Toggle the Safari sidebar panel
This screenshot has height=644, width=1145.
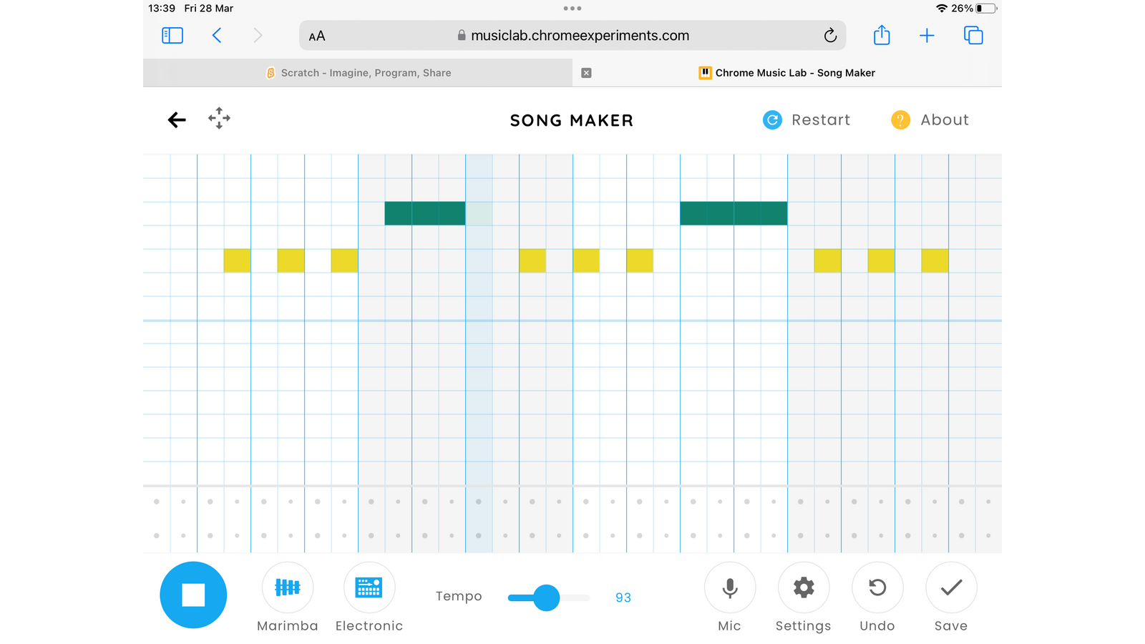point(172,36)
